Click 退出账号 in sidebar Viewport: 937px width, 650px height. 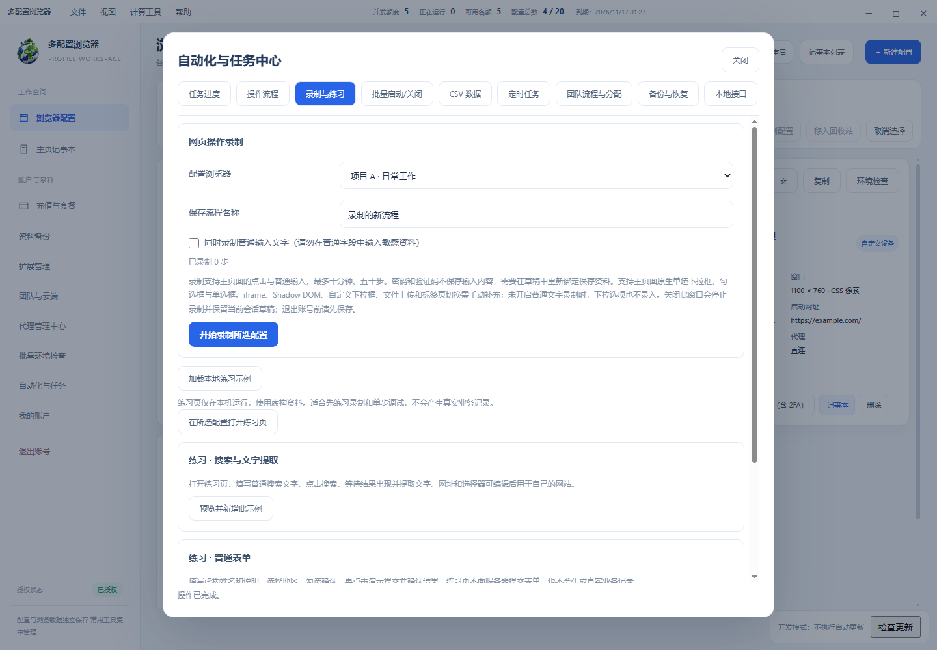click(34, 452)
